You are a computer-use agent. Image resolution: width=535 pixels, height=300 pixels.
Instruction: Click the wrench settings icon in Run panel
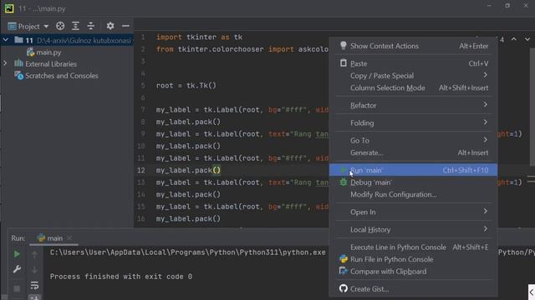17,269
